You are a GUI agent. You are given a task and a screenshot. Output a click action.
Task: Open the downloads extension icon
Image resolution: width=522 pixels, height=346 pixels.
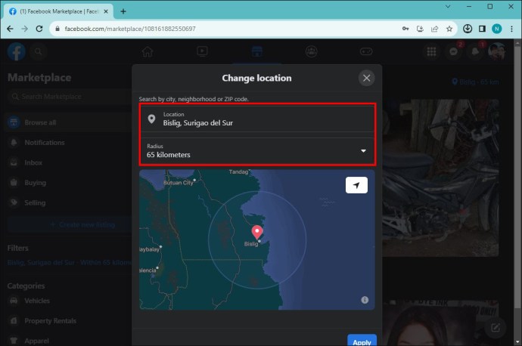point(468,29)
